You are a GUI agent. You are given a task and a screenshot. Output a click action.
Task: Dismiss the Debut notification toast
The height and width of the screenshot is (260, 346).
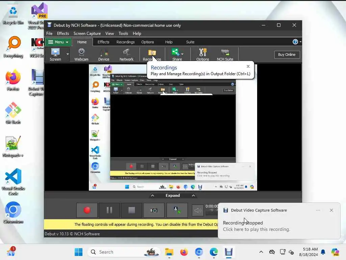[x=331, y=210]
